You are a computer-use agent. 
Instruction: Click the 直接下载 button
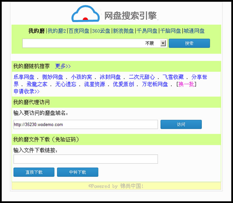[34, 172]
